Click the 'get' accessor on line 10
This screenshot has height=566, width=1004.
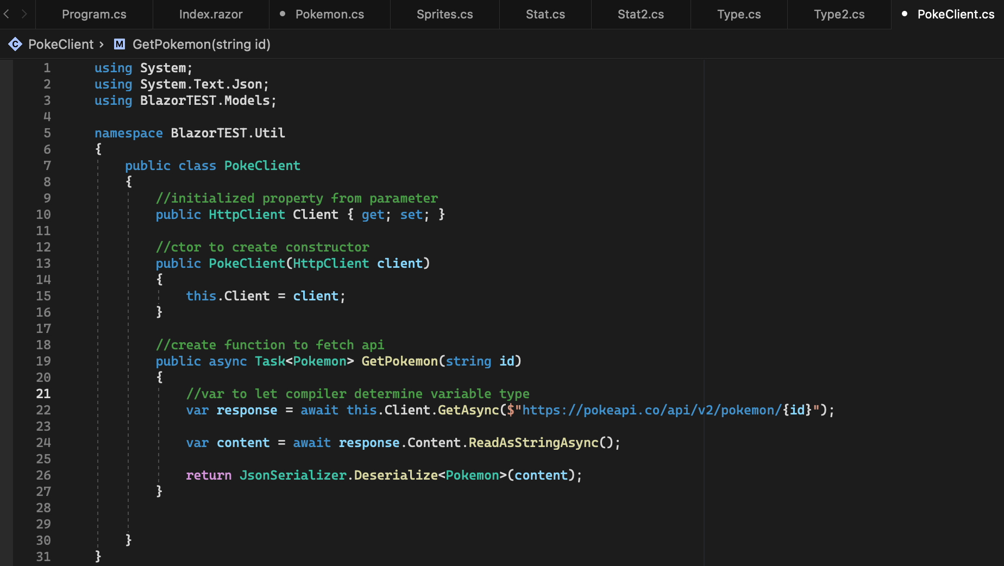373,215
